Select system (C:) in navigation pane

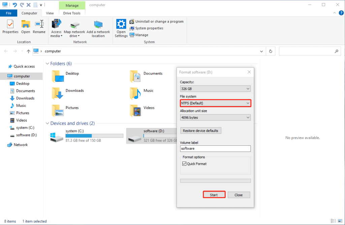(x=22, y=128)
